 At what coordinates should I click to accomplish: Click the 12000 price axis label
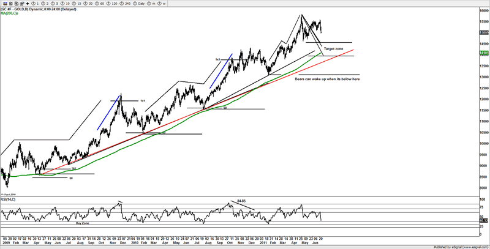click(x=484, y=100)
